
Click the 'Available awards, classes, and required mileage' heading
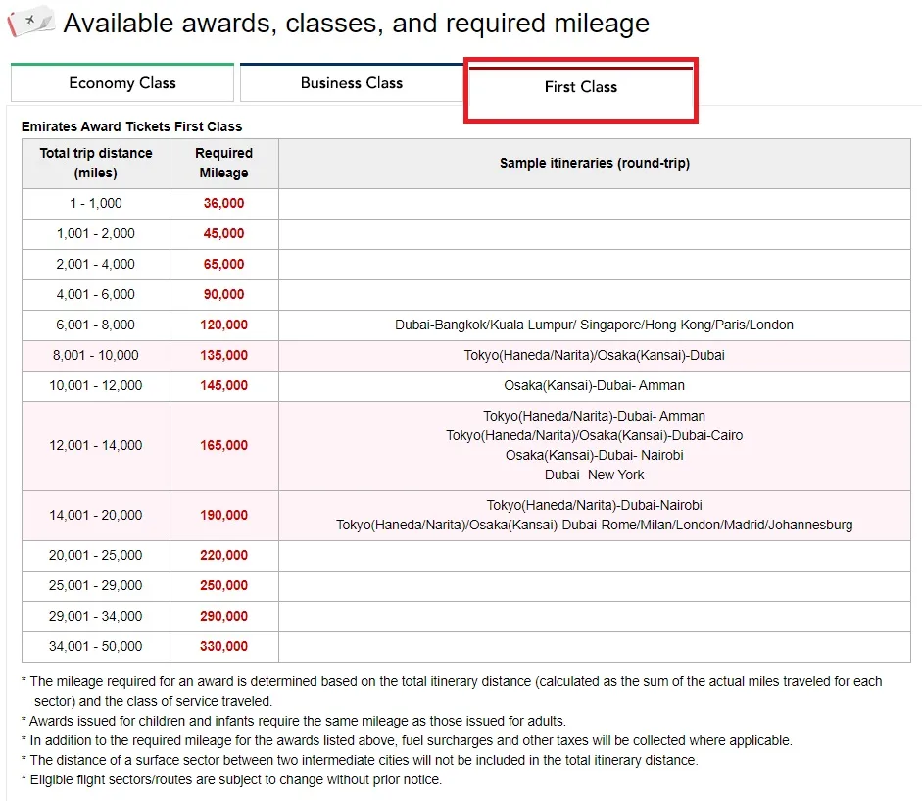pos(357,24)
